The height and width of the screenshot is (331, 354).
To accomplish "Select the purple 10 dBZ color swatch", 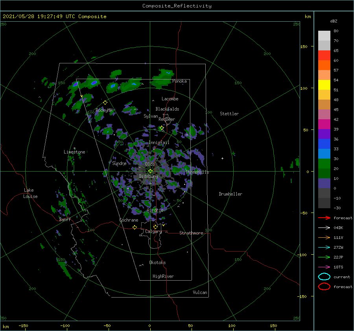I will 324,183.
